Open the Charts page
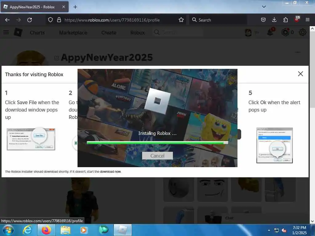 [37, 33]
